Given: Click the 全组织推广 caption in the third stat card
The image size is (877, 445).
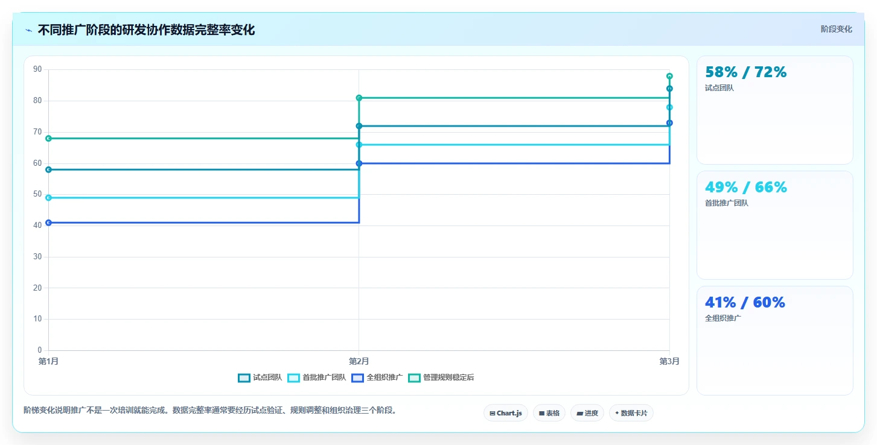Looking at the screenshot, I should (x=723, y=318).
